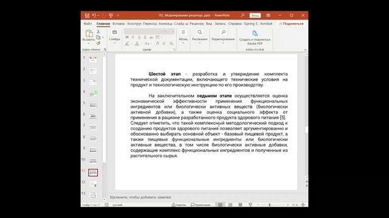The image size is (389, 218).
Task: Increase font size with large A
Action: click(157, 44)
